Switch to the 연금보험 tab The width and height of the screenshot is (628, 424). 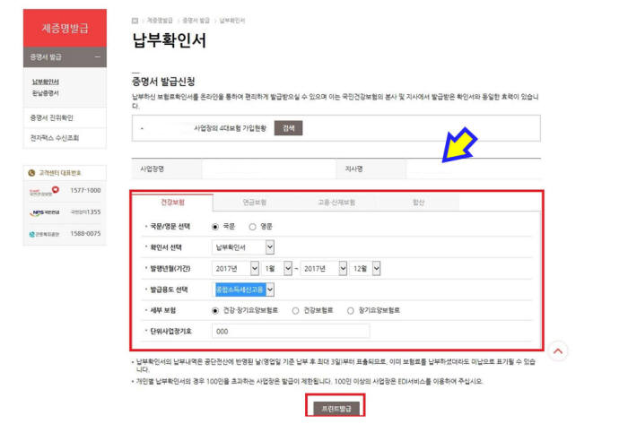coord(254,203)
